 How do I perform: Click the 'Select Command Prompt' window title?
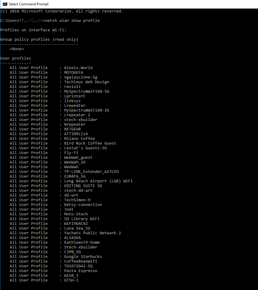(x=29, y=4)
